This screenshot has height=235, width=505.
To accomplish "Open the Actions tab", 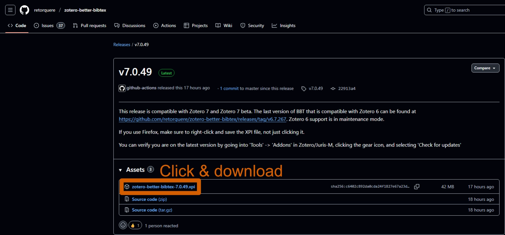I will (165, 25).
